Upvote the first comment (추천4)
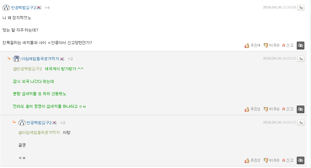 point(252,45)
